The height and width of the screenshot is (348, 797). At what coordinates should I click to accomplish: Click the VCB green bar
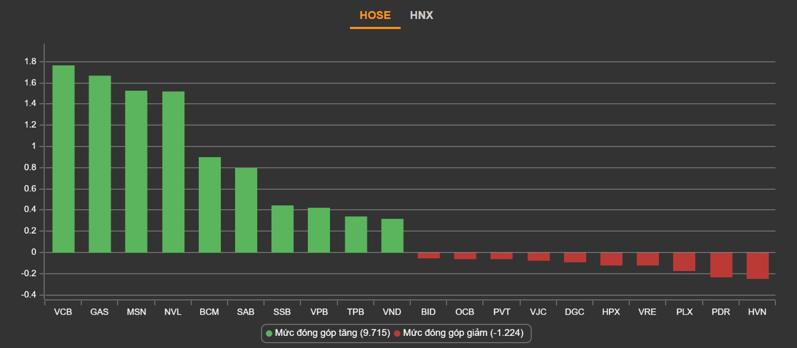tap(63, 159)
